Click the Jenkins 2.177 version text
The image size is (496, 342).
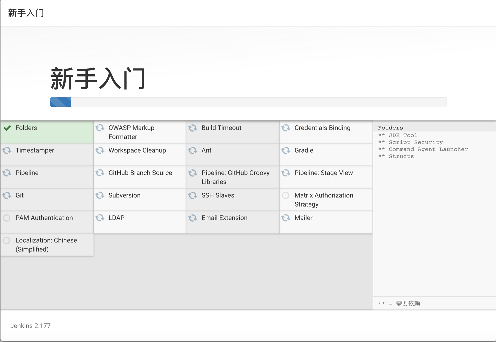click(30, 326)
